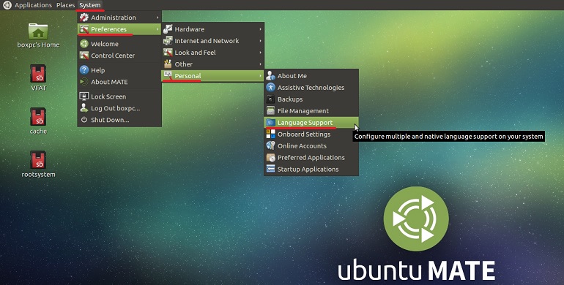Open Help from the System menu

[119, 70]
